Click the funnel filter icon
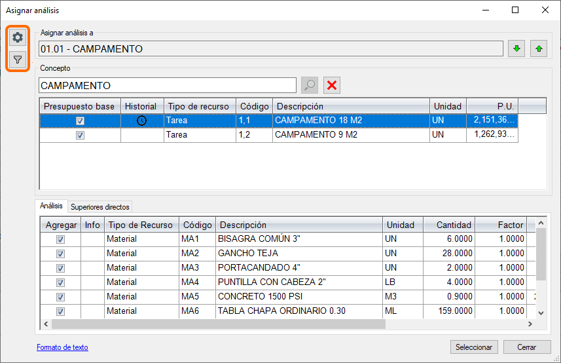 18,60
